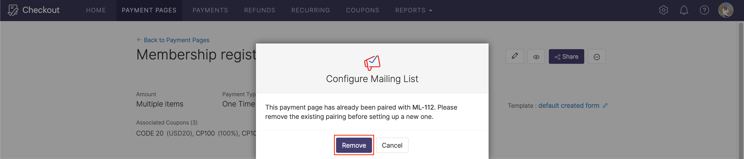Go to the Coupons page
This screenshot has height=159, width=744.
tap(362, 10)
